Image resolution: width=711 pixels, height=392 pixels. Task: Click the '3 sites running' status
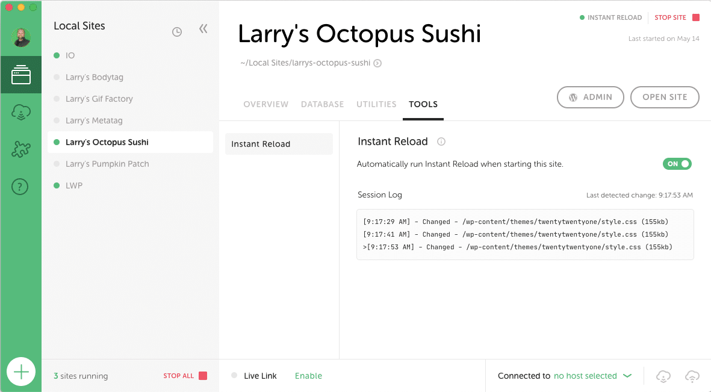(81, 376)
